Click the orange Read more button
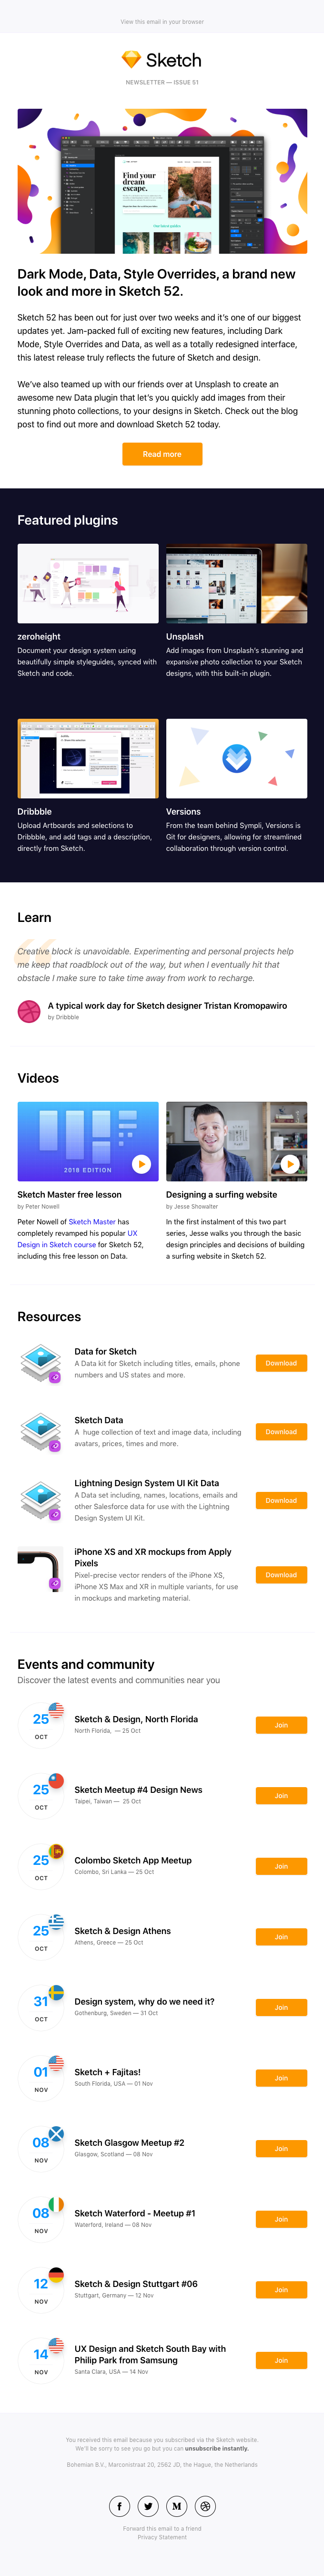Image resolution: width=324 pixels, height=2576 pixels. pos(162,454)
